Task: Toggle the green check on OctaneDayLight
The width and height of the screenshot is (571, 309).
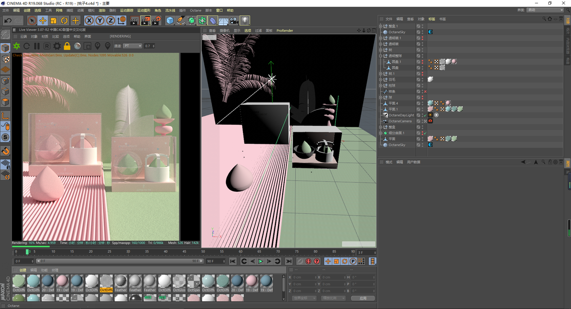Action: 425,115
